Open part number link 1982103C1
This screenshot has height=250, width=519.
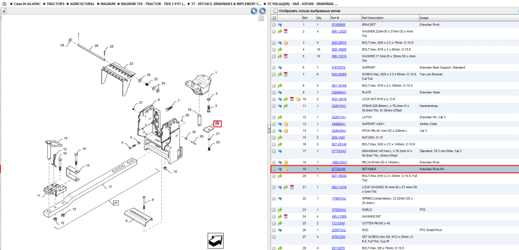(339, 162)
